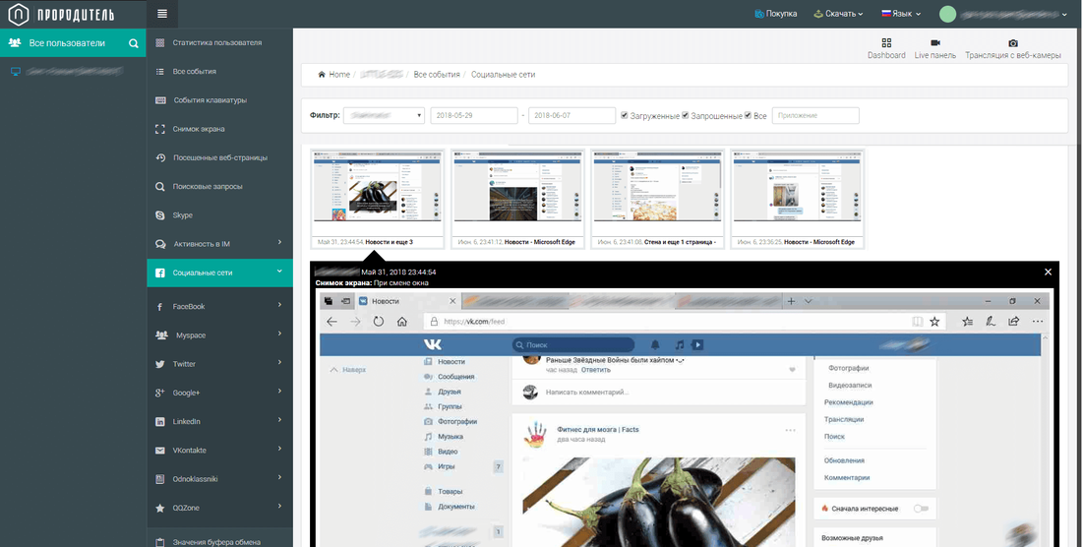Open the Dashboard grid icon
1082x547 pixels.
point(886,42)
